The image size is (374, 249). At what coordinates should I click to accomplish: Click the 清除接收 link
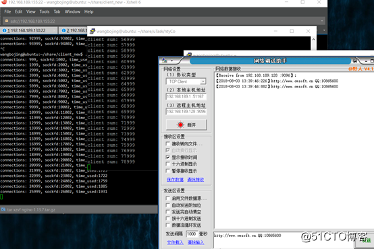[x=196, y=180]
